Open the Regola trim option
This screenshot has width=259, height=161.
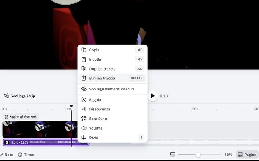click(113, 100)
